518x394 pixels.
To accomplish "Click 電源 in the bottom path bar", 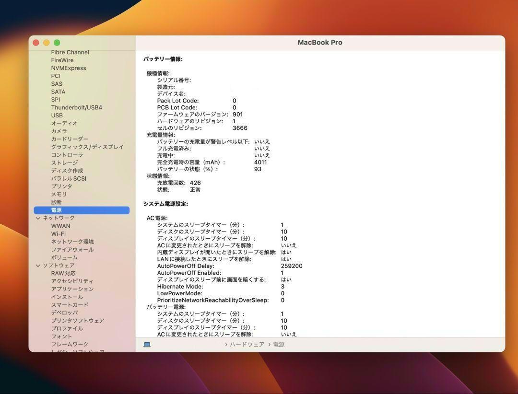I will pyautogui.click(x=279, y=345).
